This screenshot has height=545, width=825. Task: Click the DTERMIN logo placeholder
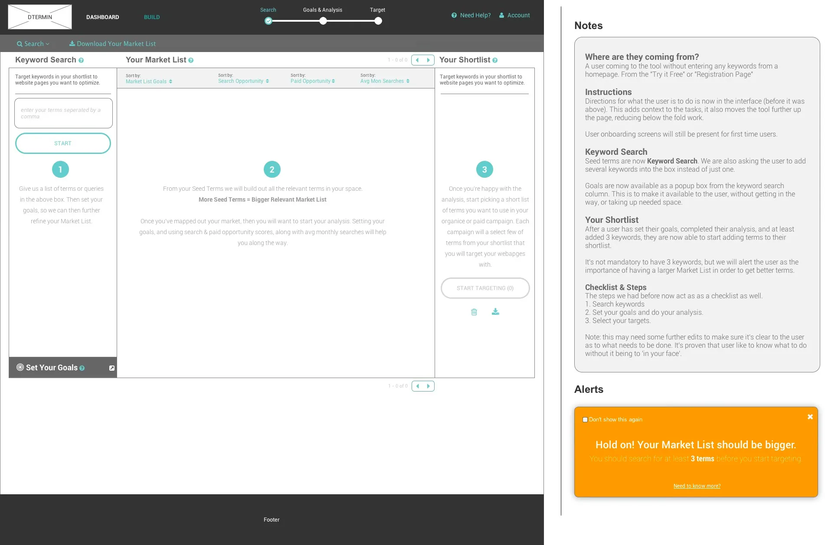point(40,17)
